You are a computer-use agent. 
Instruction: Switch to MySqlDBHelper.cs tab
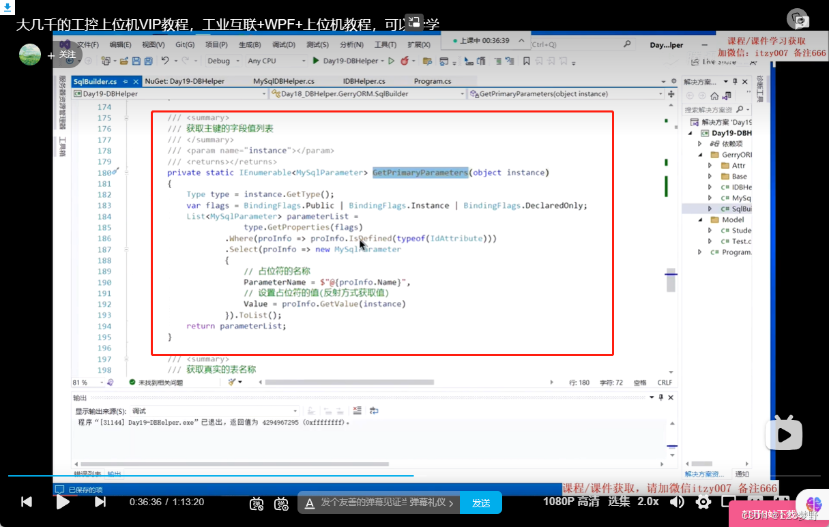click(283, 81)
